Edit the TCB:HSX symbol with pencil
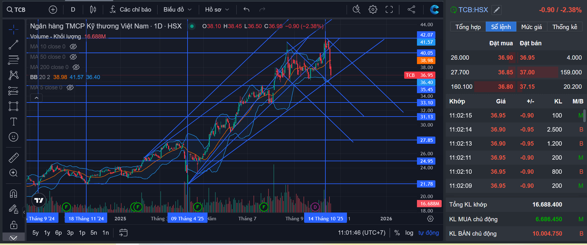 coord(496,10)
